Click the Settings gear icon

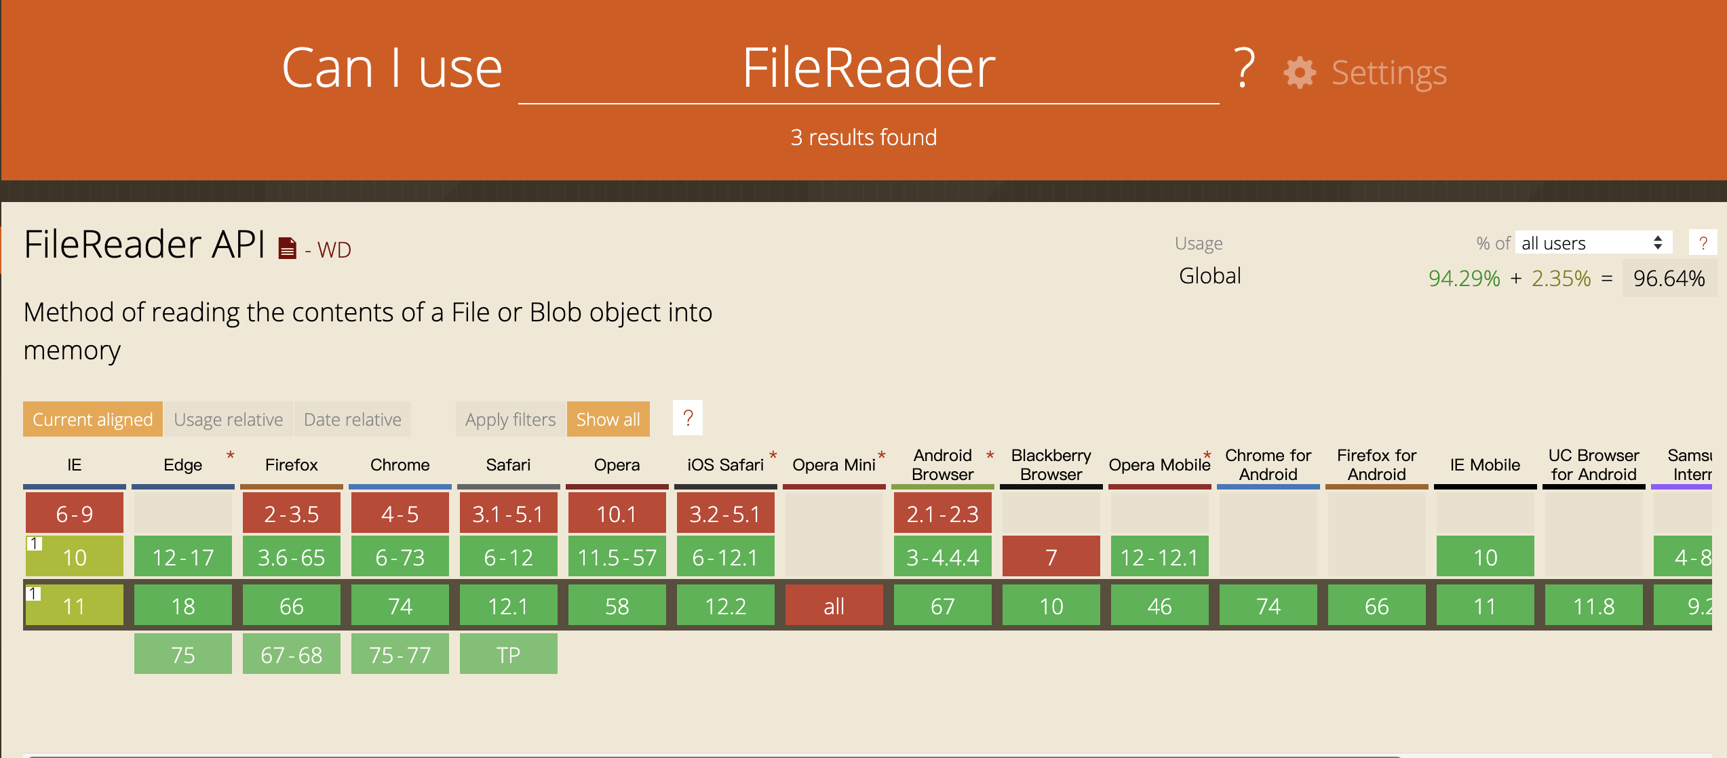[1299, 73]
